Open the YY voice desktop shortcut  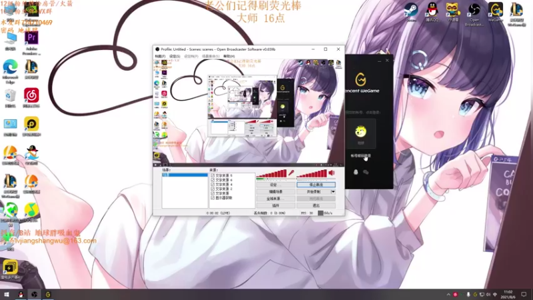[453, 13]
